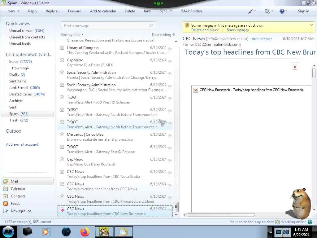Click the envelope icon next to CapMetro Bus Delay 18 MLK
Screen dimensions: 317x238
pos(62,60)
